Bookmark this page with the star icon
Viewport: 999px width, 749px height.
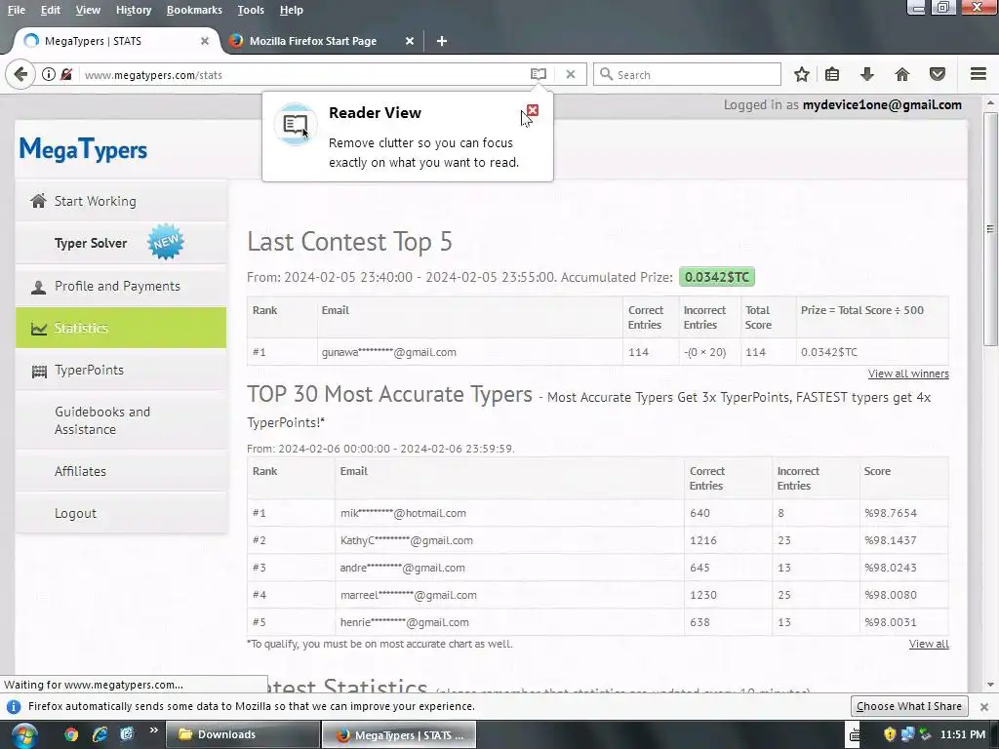coord(802,74)
